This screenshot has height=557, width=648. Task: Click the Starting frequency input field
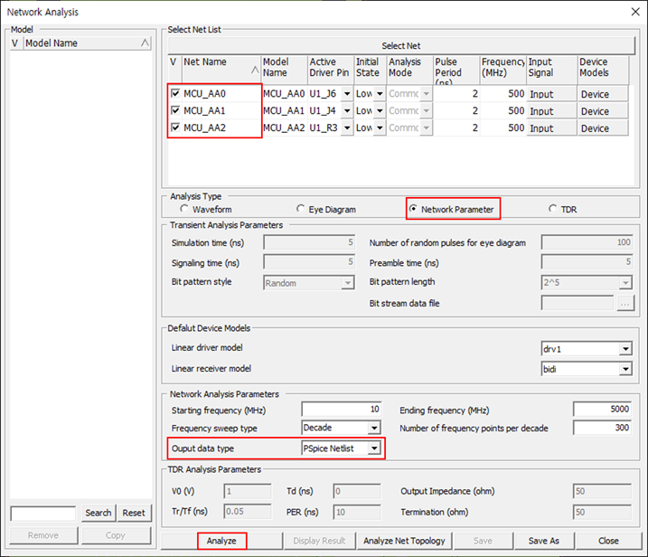[x=341, y=410]
